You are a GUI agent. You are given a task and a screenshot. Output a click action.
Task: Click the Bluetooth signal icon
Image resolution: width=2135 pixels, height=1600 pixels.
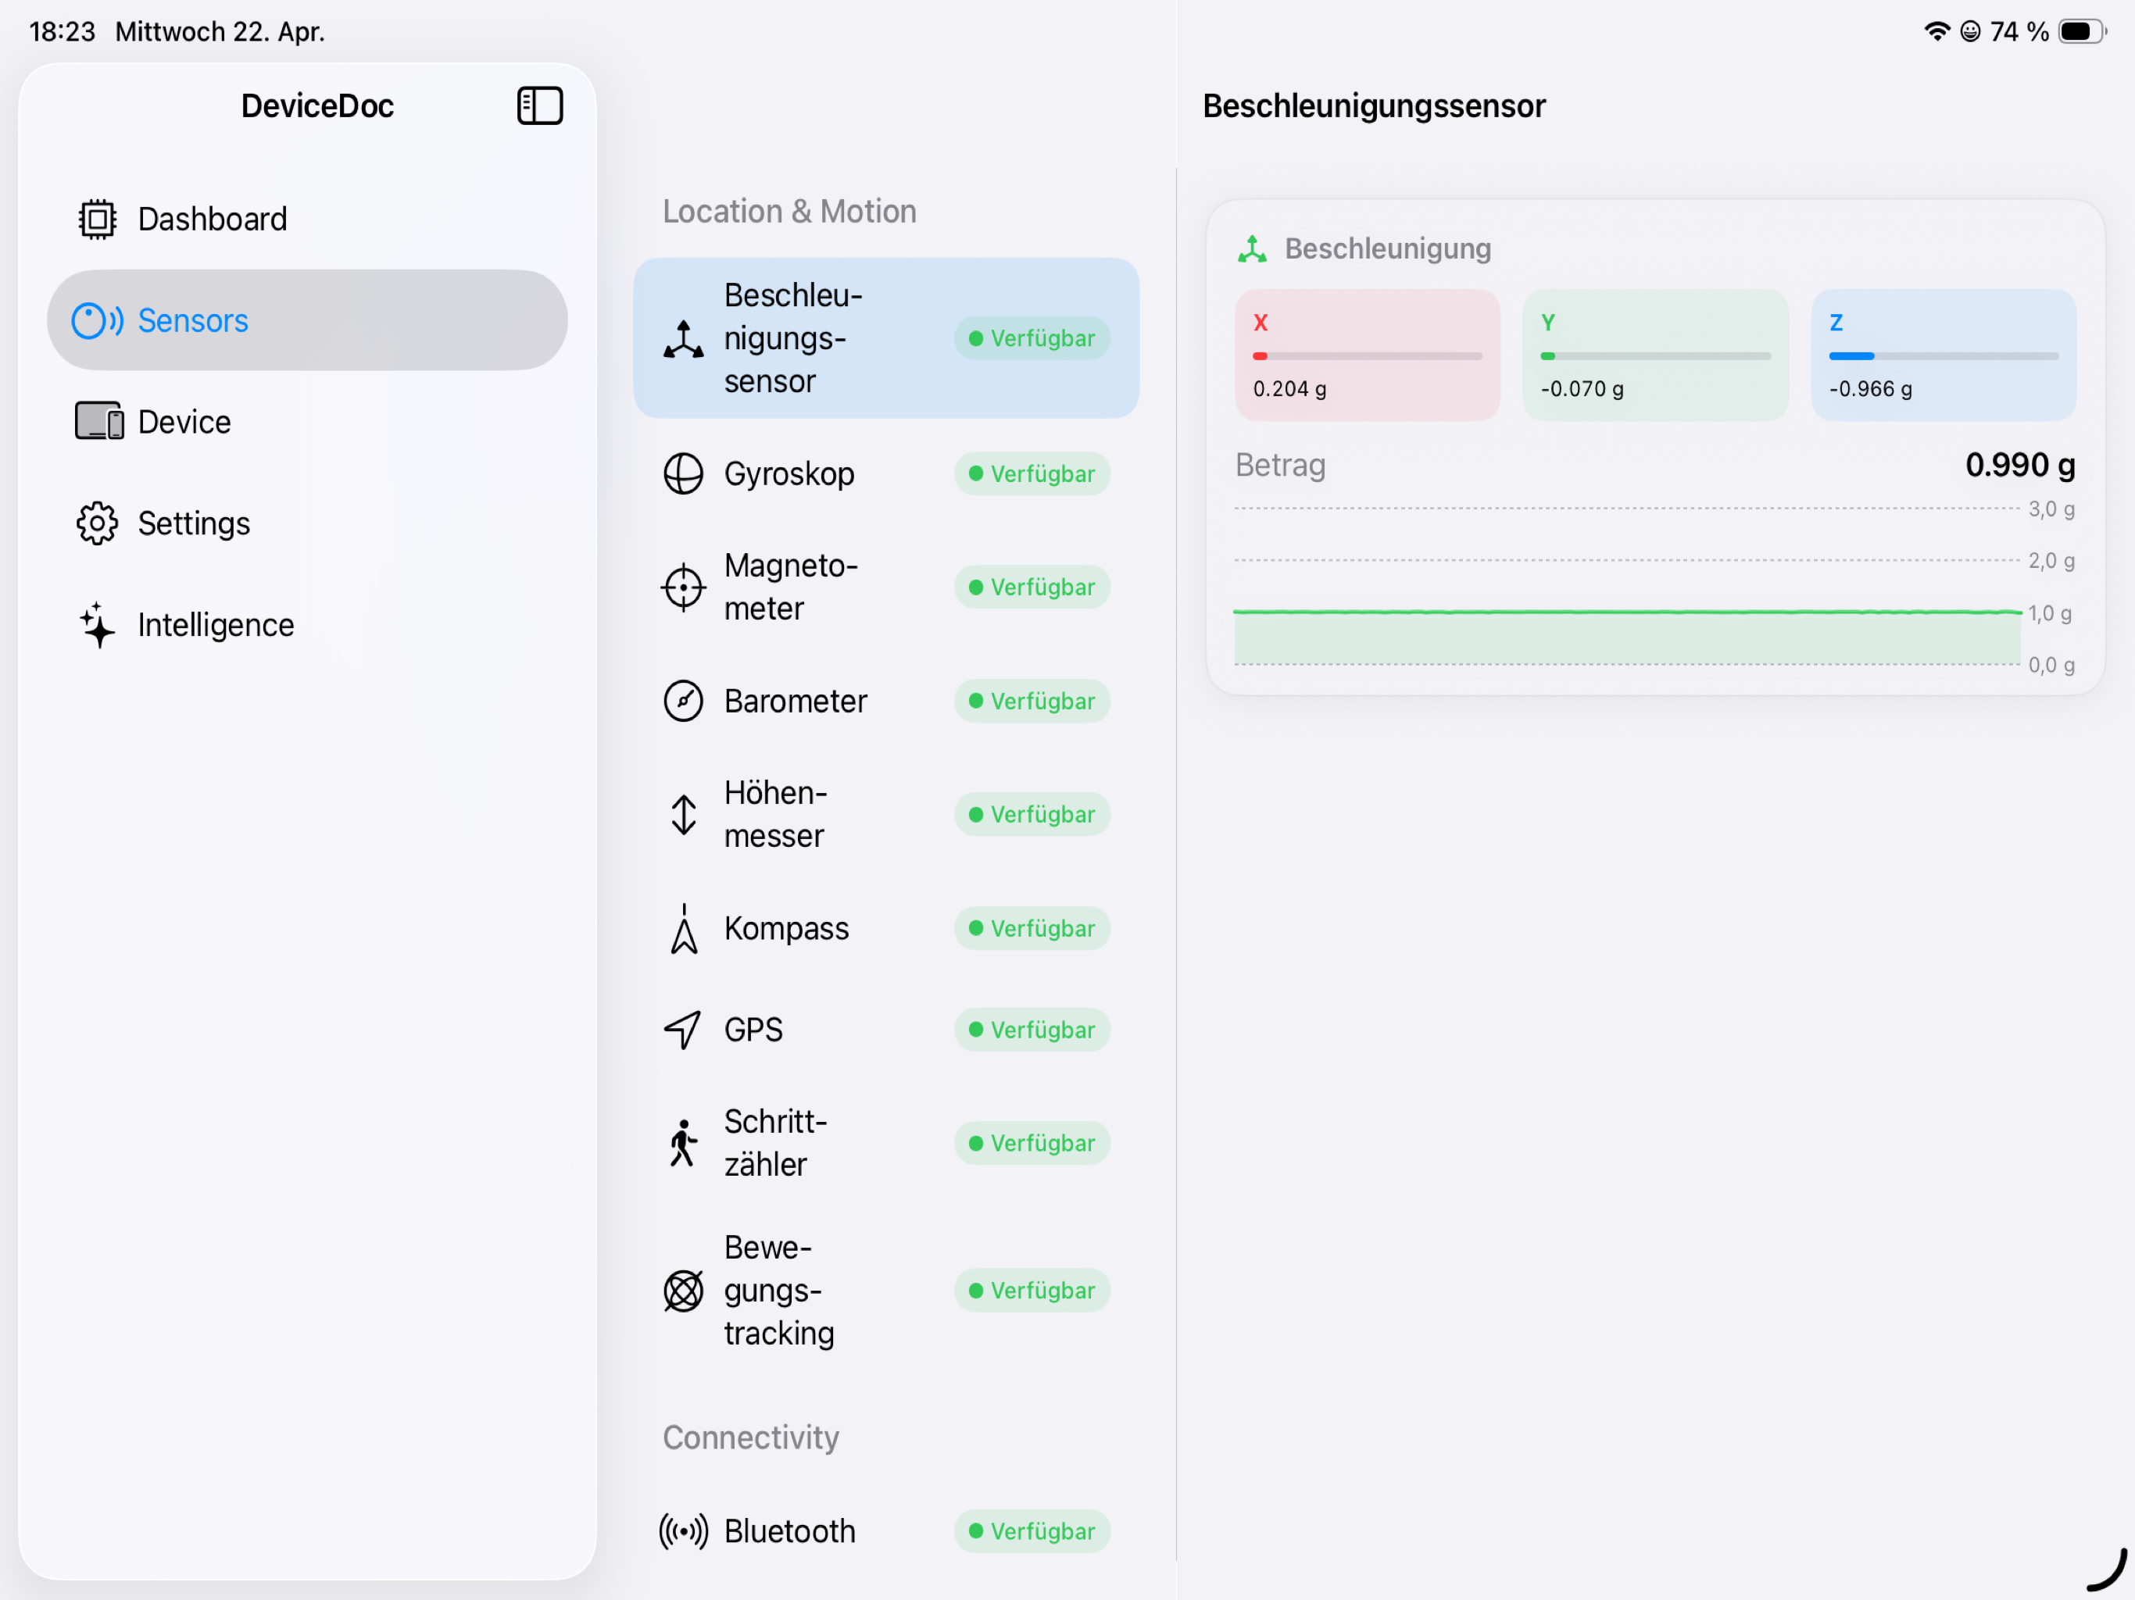tap(683, 1531)
